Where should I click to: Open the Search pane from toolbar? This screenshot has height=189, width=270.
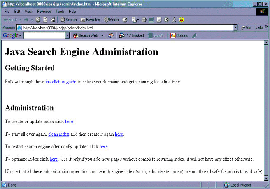(x=68, y=20)
